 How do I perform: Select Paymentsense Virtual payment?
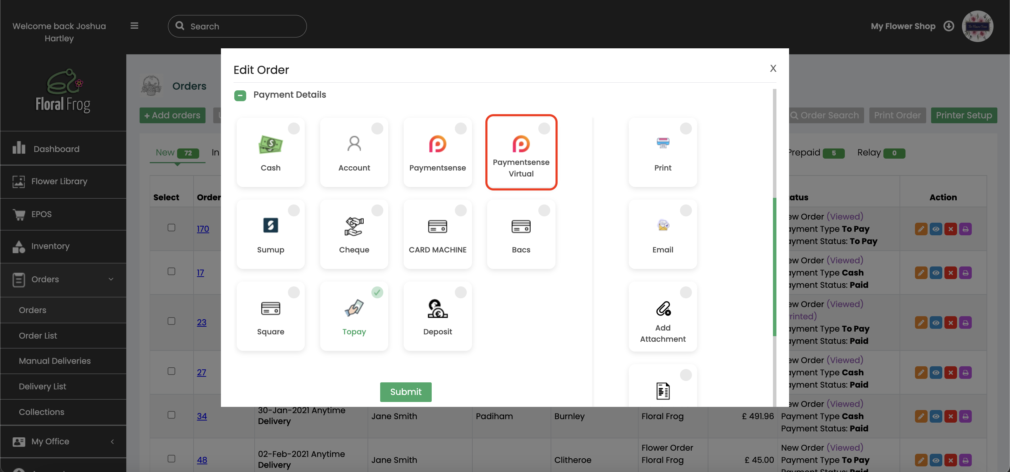click(521, 152)
